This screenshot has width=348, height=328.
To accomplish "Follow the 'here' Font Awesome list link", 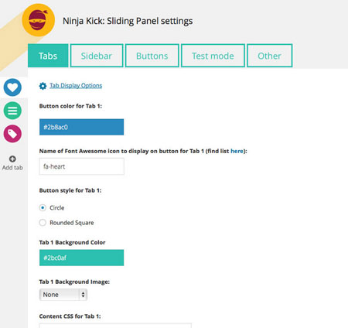I will pyautogui.click(x=237, y=151).
